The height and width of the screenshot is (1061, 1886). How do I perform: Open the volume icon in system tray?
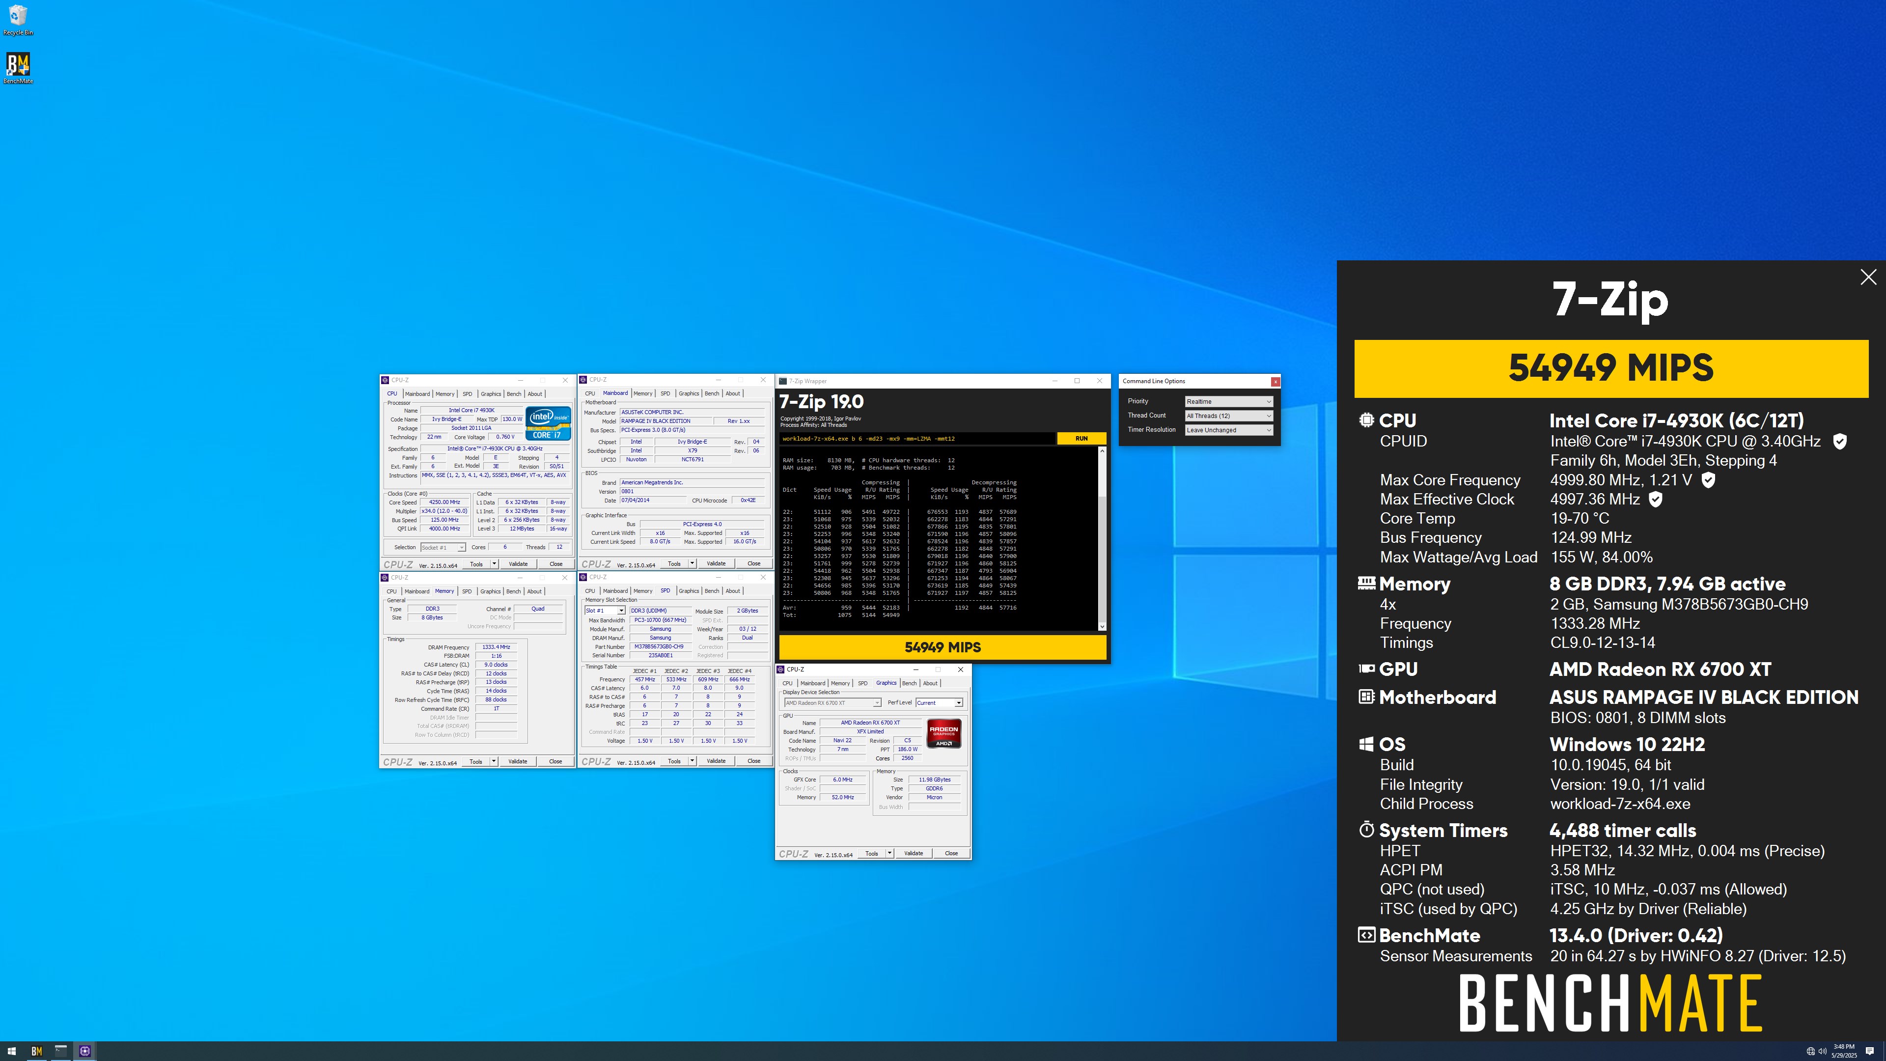[x=1822, y=1052]
